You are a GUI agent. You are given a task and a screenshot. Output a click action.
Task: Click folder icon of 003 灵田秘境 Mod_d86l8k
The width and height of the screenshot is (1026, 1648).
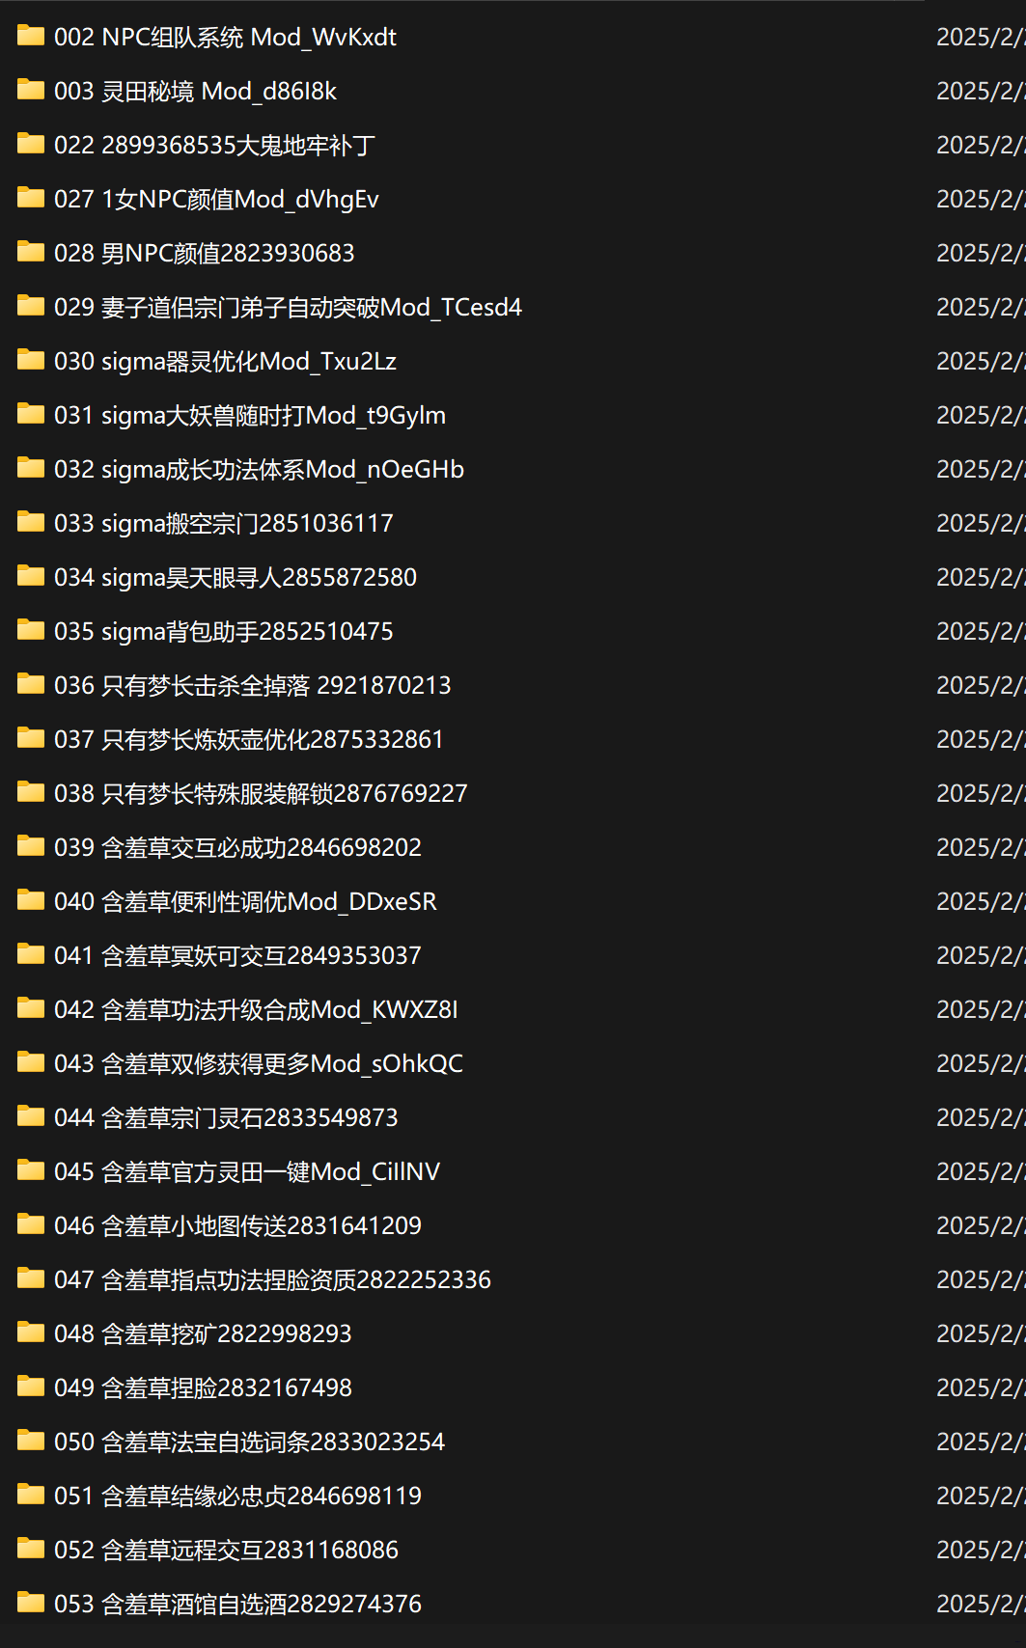point(31,91)
